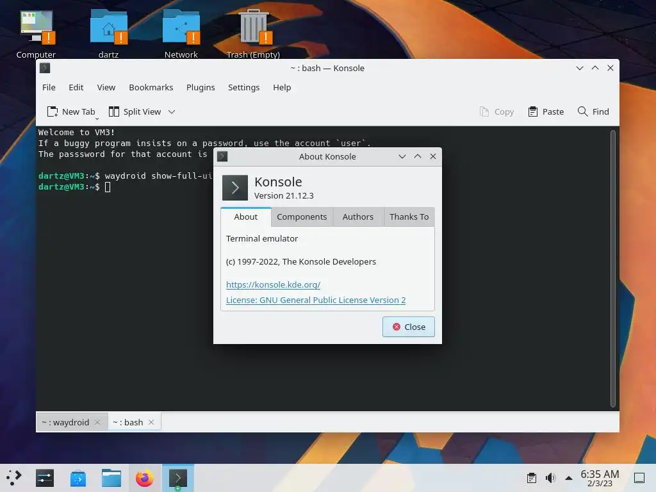This screenshot has height=492, width=656.
Task: Maximize the main Konsole window
Action: tap(595, 68)
